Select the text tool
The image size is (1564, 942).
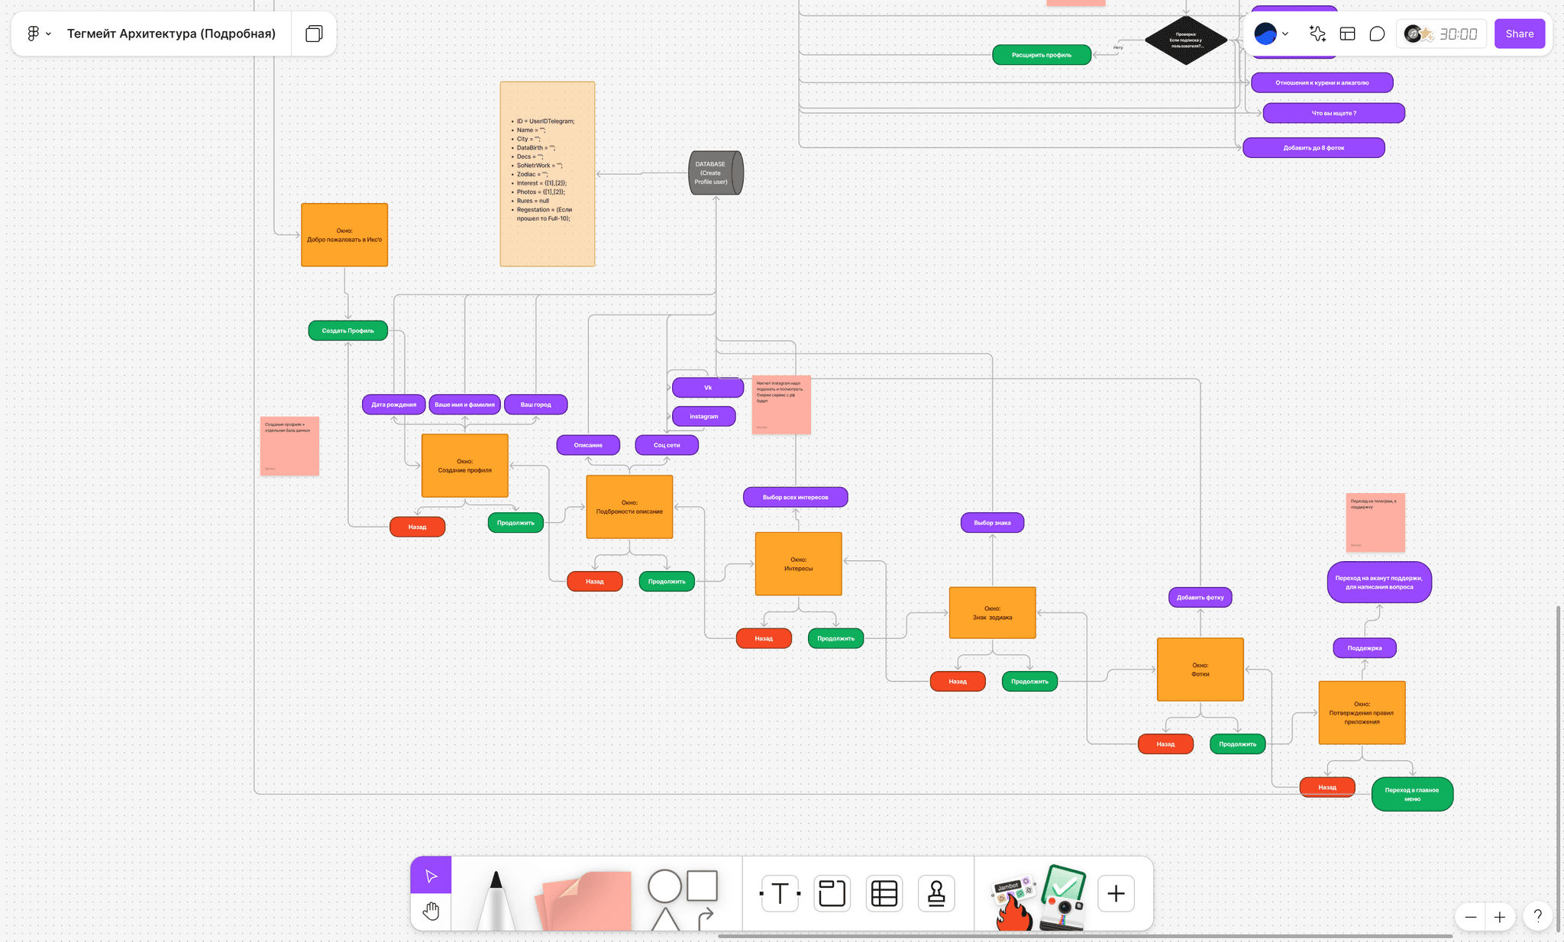[780, 893]
